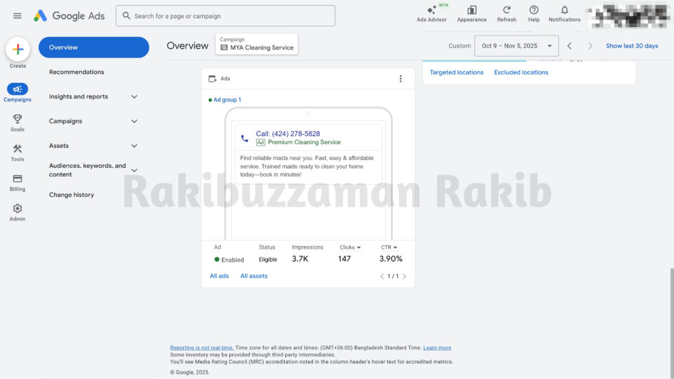This screenshot has height=379, width=674.
Task: Refresh the page data
Action: coord(506,13)
